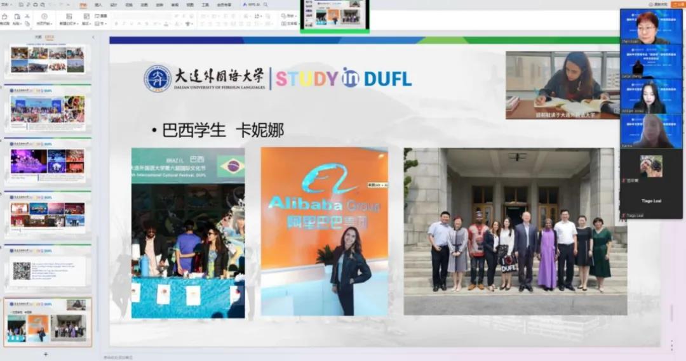
Task: Open the 设计 (Design) ribbon tab
Action: [x=113, y=5]
